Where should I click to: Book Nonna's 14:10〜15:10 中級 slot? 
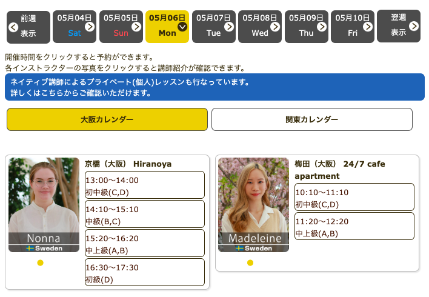[x=144, y=215]
